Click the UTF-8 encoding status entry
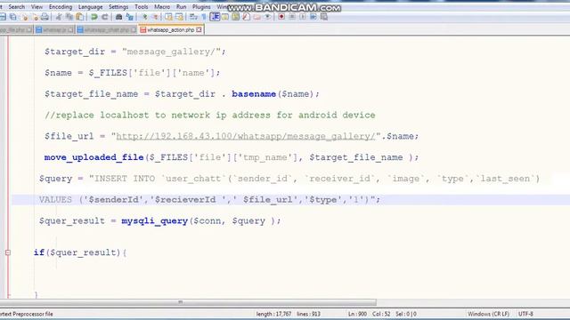The image size is (570, 320). click(x=525, y=314)
